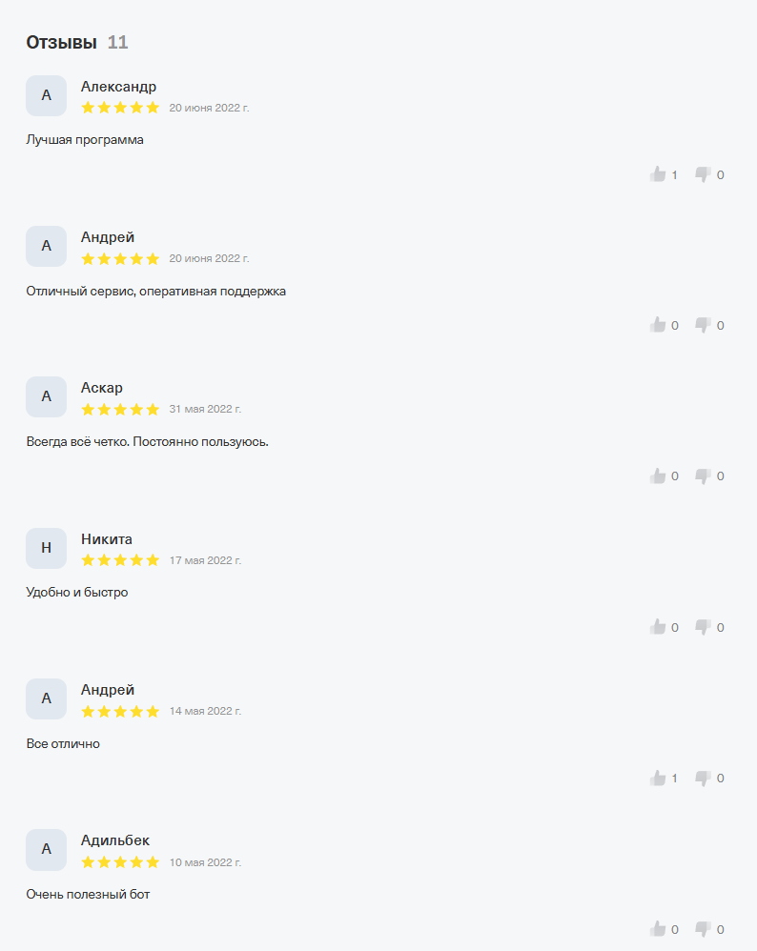Dislike Адильбек's "Очень полезный бот" review
Viewport: 757px width, 951px height.
click(x=703, y=929)
